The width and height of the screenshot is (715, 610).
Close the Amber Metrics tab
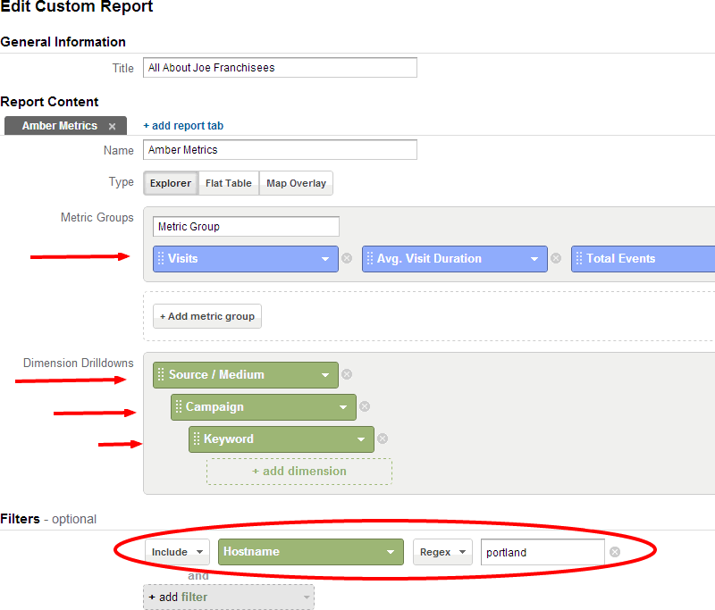[x=112, y=125]
